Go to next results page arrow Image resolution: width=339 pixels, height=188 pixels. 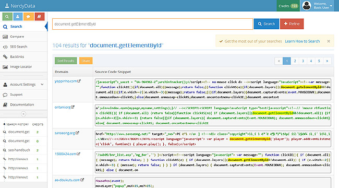pyautogui.click(x=327, y=61)
